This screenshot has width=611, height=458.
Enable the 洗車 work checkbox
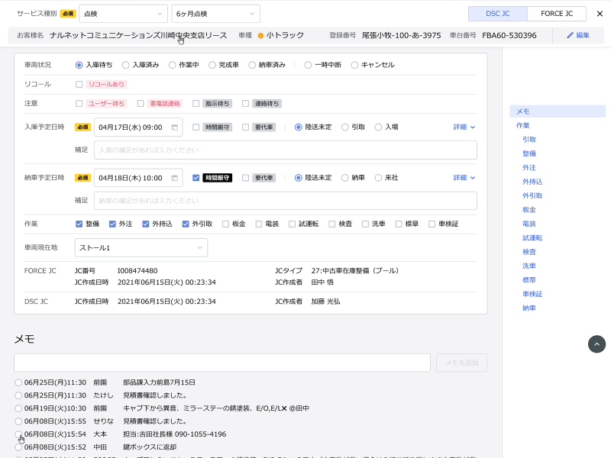click(365, 224)
